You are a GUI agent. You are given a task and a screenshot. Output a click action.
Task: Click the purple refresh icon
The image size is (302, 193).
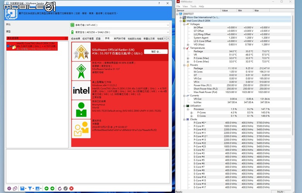60,188
